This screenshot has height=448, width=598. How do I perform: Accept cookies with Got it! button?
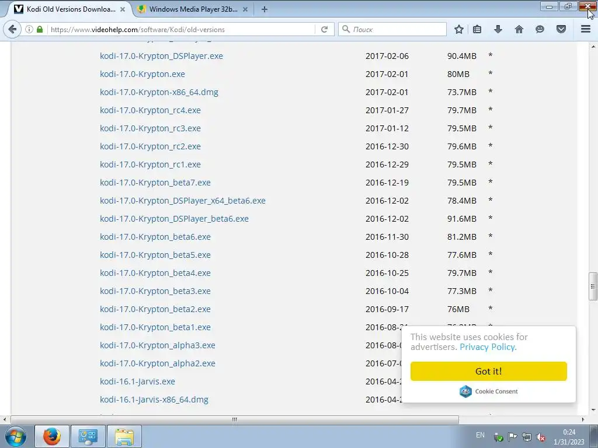(x=489, y=371)
